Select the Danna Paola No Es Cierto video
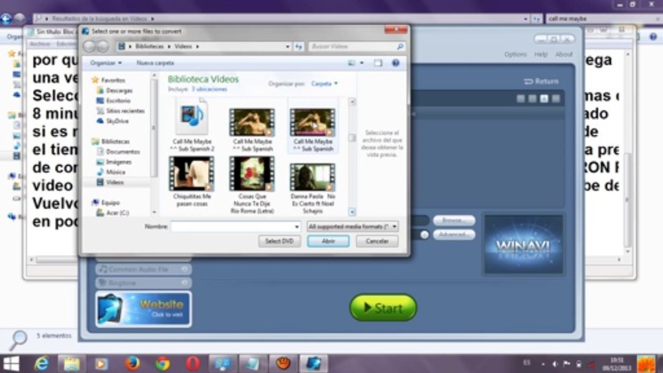The width and height of the screenshot is (663, 373). tap(313, 189)
